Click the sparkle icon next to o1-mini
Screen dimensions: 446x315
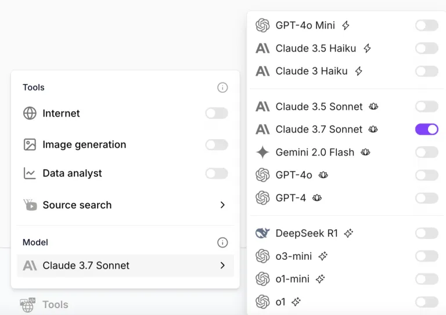321,279
